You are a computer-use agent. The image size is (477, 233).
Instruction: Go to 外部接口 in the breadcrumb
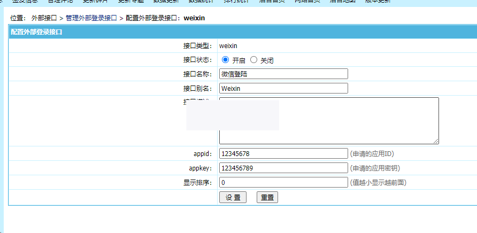coord(44,18)
